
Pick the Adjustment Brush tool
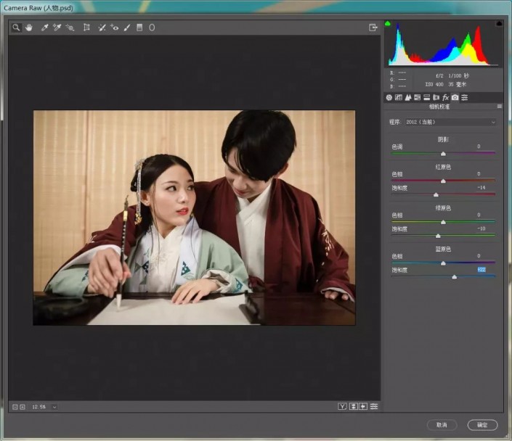point(127,28)
